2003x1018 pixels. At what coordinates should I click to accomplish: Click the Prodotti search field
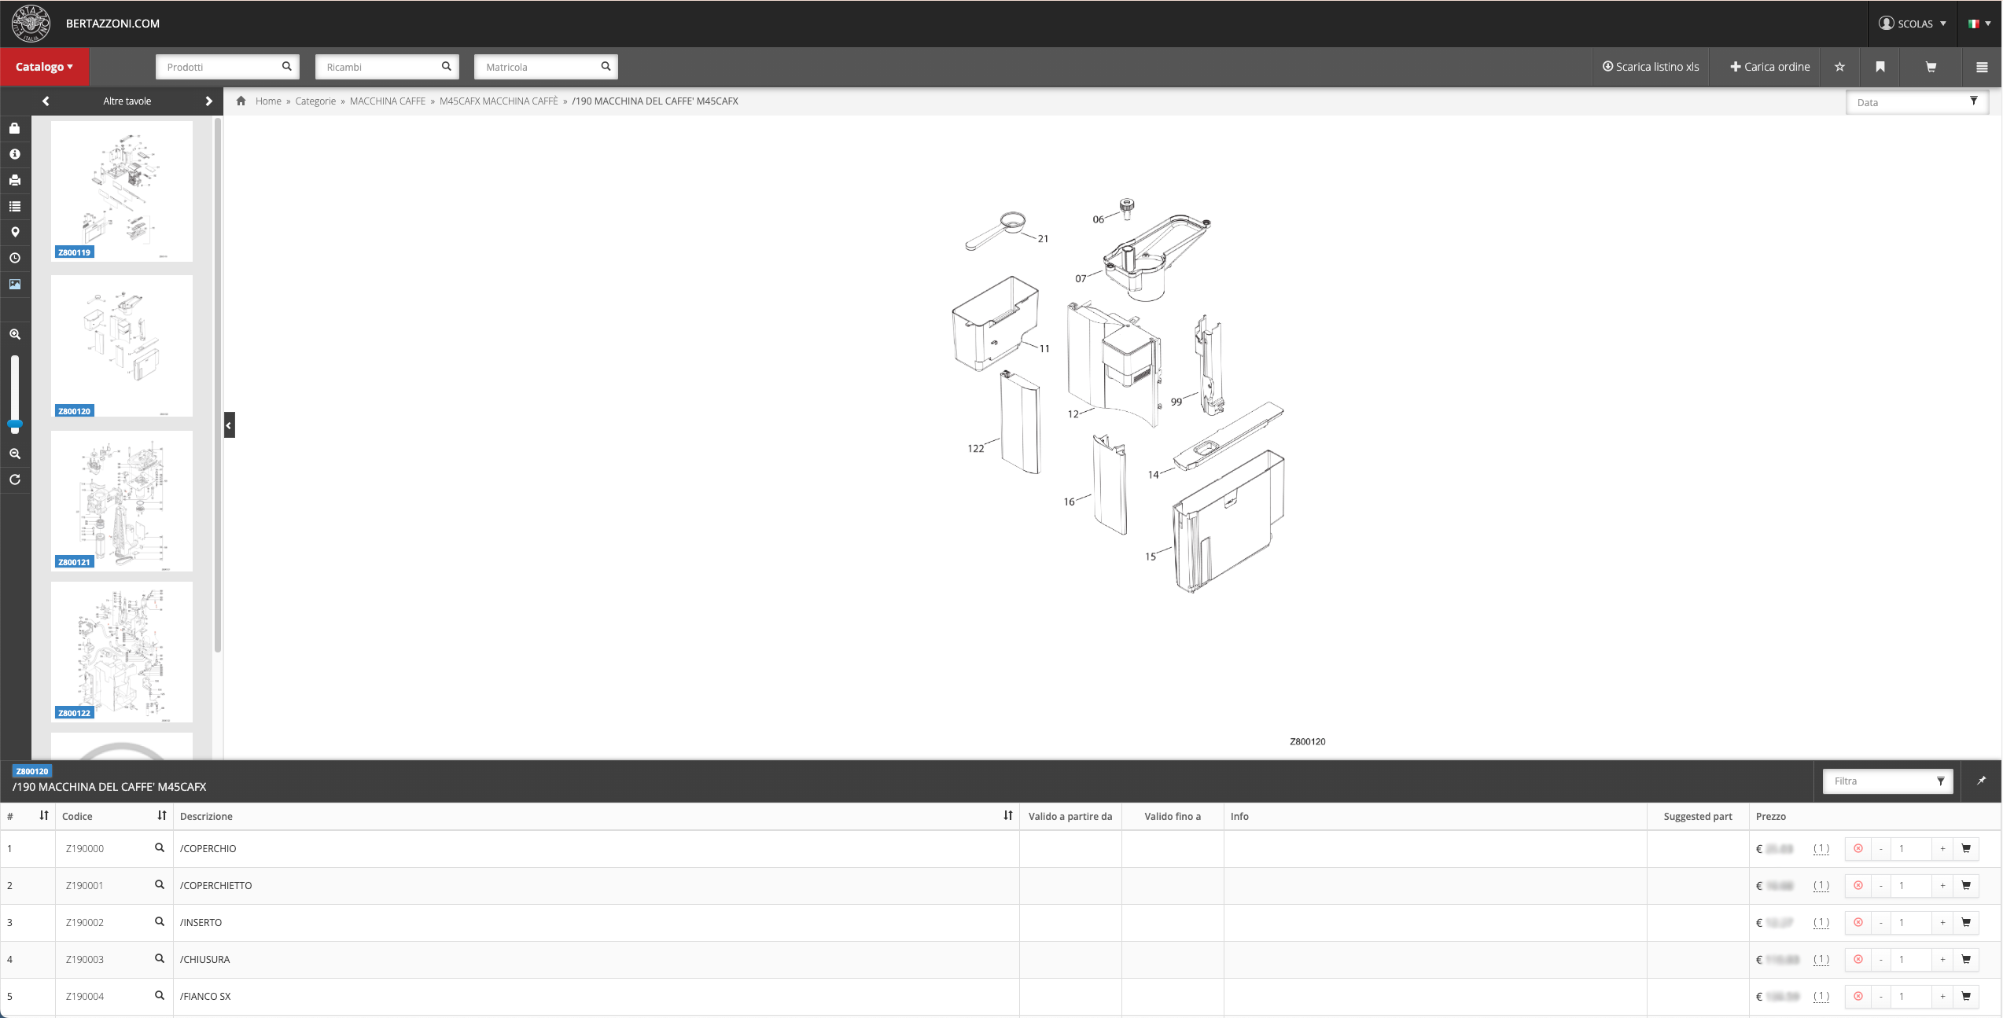click(227, 67)
